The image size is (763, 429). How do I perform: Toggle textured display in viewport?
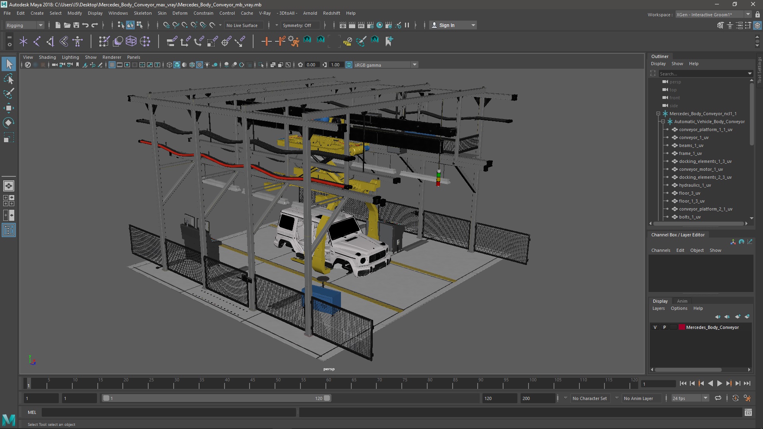(199, 65)
